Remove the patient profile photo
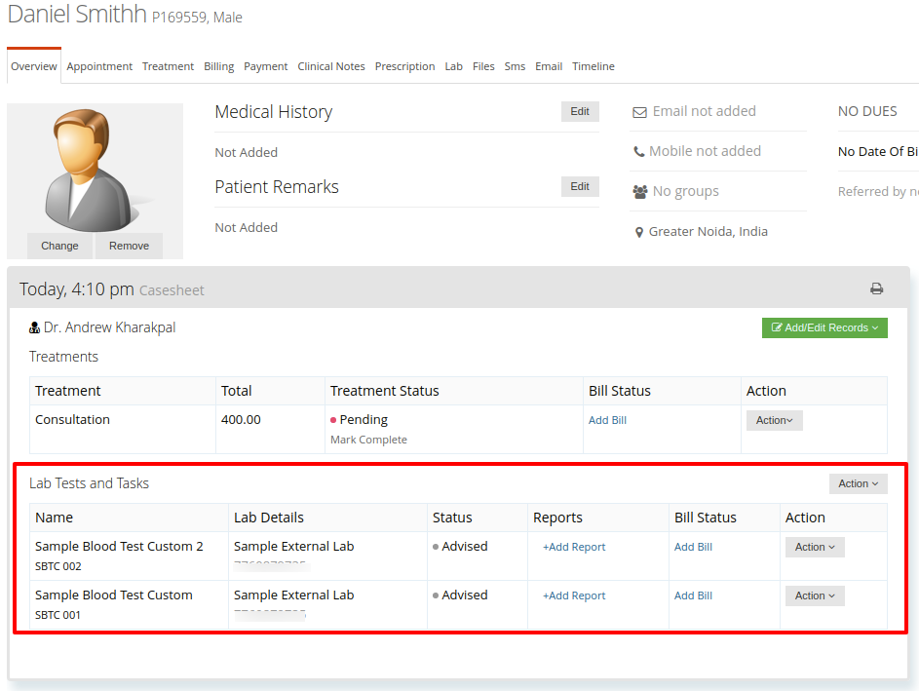The width and height of the screenshot is (919, 691). pos(129,246)
